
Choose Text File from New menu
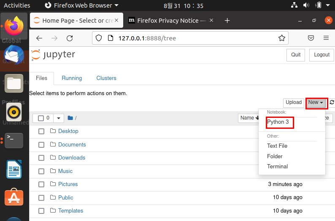[x=277, y=146]
